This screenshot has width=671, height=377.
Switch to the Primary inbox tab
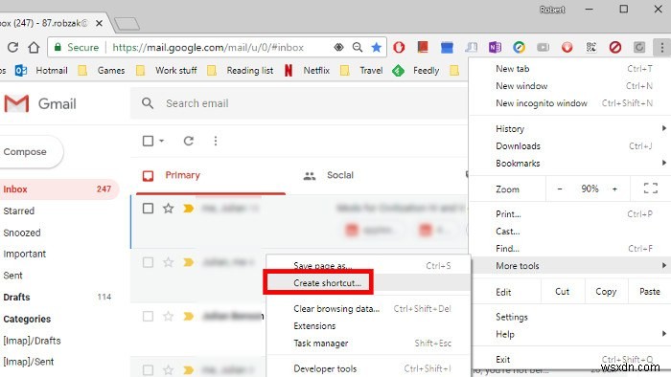click(x=211, y=175)
